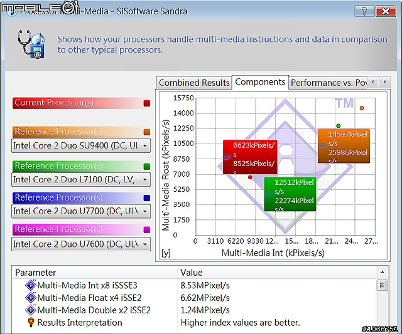Click the Parameter column header
Viewport: 402px width, 334px height.
click(95, 273)
